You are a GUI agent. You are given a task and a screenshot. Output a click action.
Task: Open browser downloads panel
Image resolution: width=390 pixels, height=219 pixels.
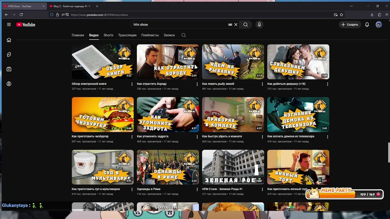[x=372, y=15]
